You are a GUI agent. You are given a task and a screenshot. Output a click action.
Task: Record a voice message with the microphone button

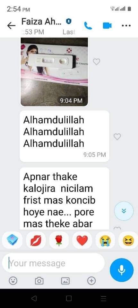click(x=122, y=270)
